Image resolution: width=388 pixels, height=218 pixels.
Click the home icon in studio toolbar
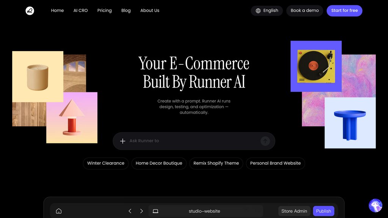(x=59, y=211)
